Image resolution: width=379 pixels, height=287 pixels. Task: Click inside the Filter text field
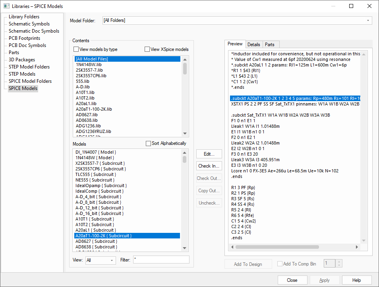point(161,260)
